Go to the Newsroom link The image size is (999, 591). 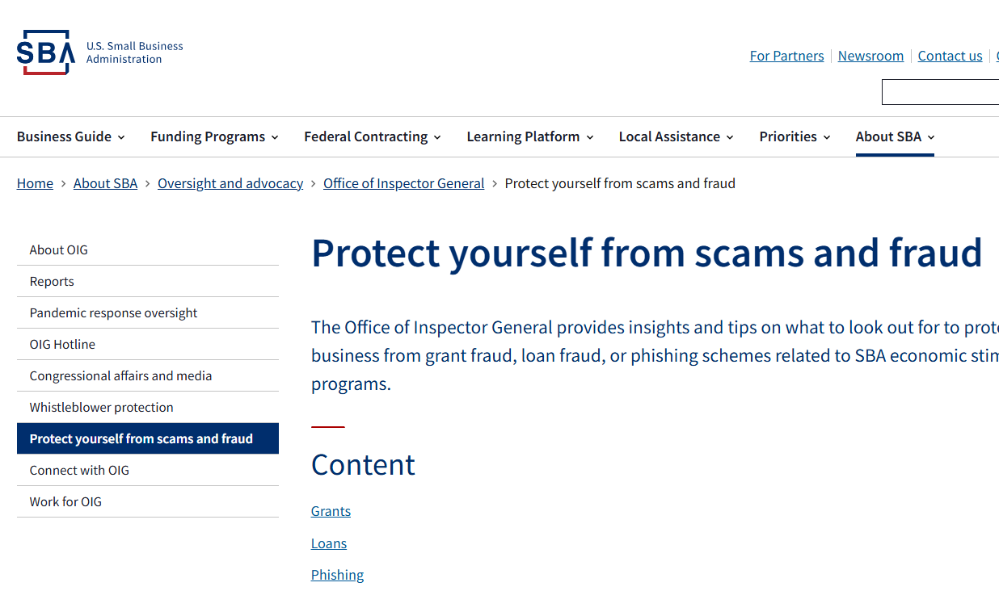(x=870, y=56)
